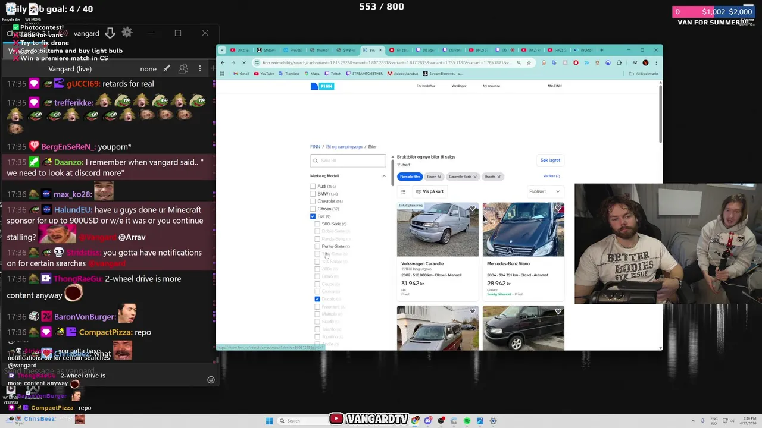The width and height of the screenshot is (762, 428).
Task: Open the browser apps grid icon
Action: [x=222, y=74]
